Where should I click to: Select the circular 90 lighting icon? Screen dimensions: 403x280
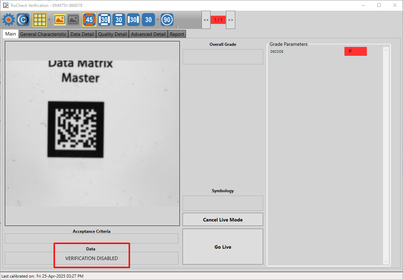167,20
